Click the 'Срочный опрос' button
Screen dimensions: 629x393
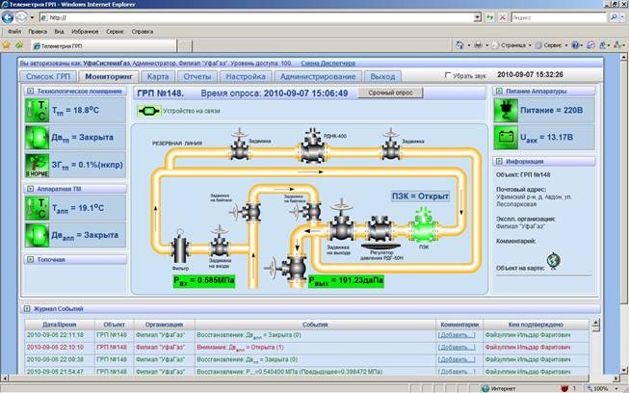(x=390, y=92)
